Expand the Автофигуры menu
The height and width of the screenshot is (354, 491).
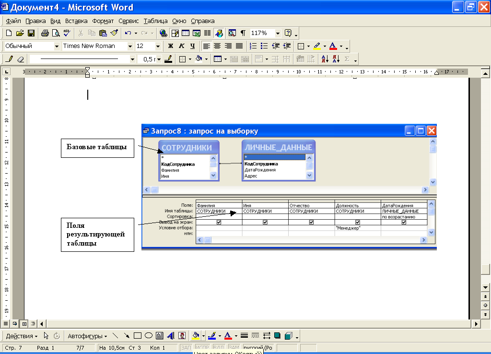pos(87,336)
